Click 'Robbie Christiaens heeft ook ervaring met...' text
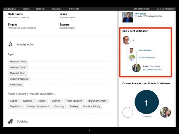This screenshot has width=179, height=134. tap(31, 94)
